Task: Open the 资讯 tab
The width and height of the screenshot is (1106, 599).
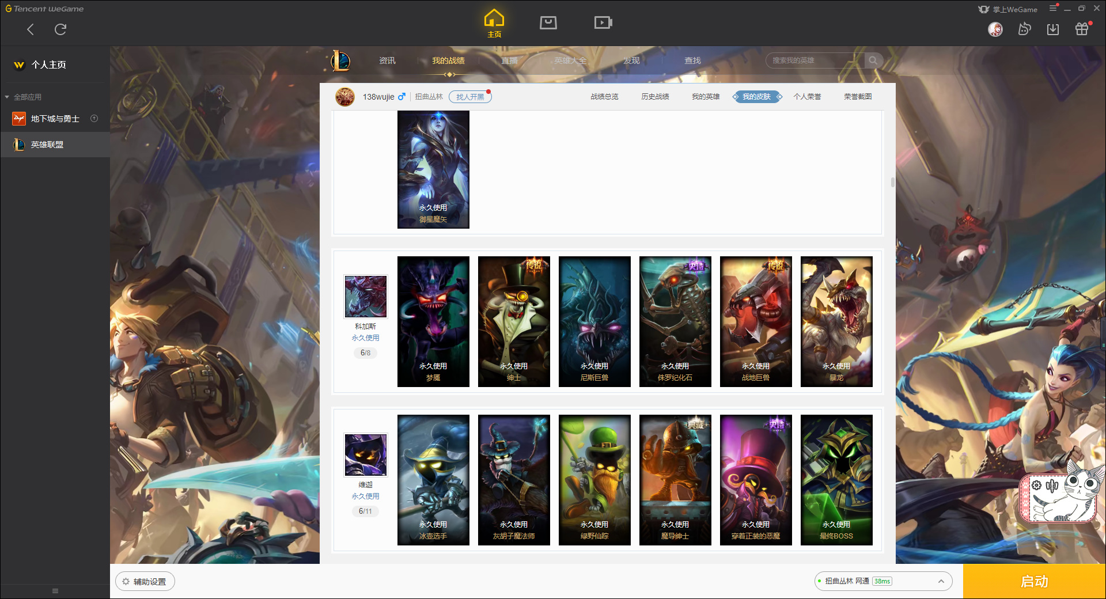Action: tap(388, 60)
